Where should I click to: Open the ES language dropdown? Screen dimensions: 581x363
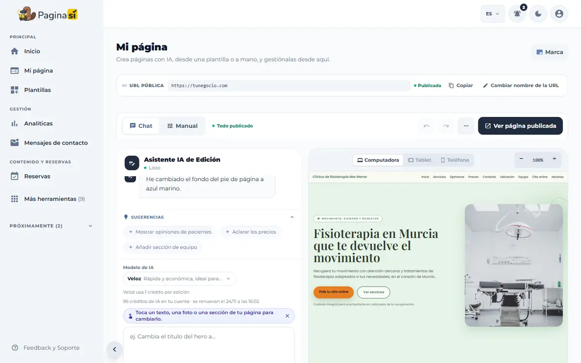point(492,14)
